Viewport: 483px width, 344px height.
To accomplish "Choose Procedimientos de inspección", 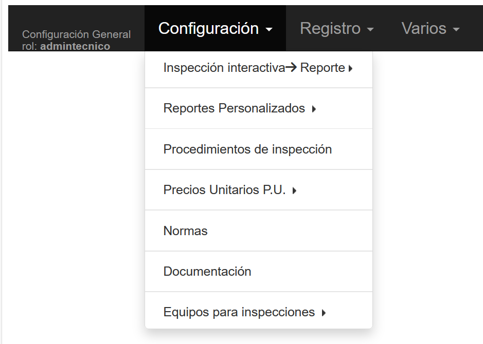I will pos(247,149).
